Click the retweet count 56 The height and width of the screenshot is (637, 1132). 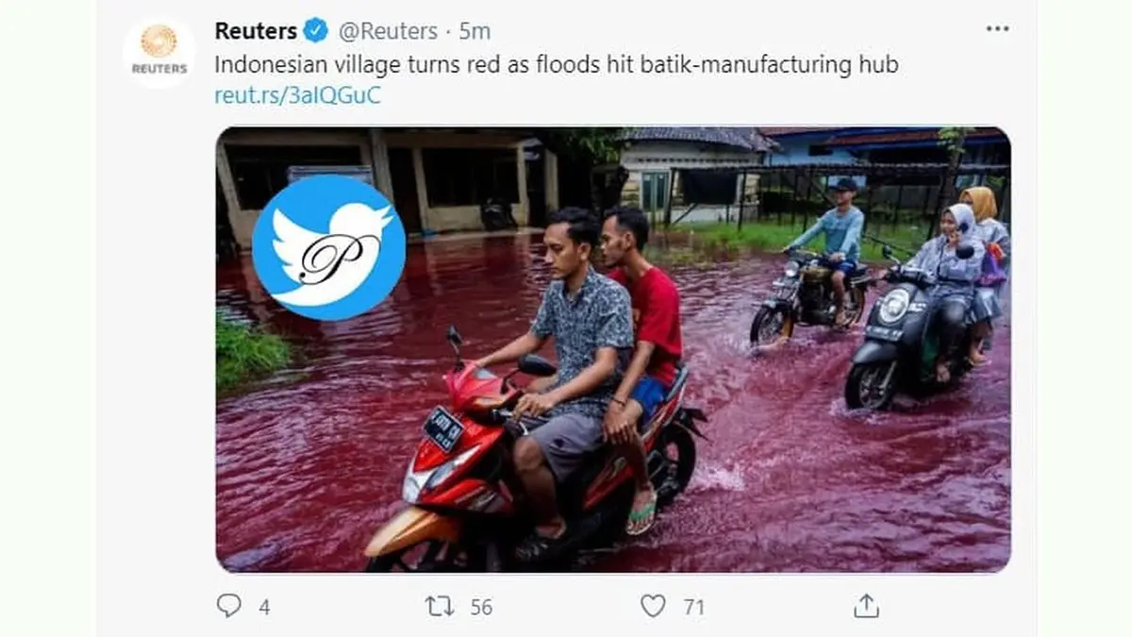tap(481, 607)
